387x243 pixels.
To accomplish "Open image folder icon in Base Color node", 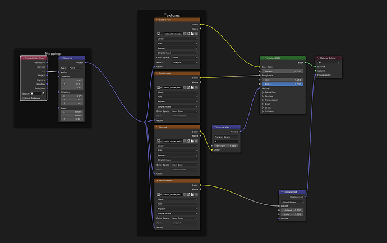I will point(192,34).
